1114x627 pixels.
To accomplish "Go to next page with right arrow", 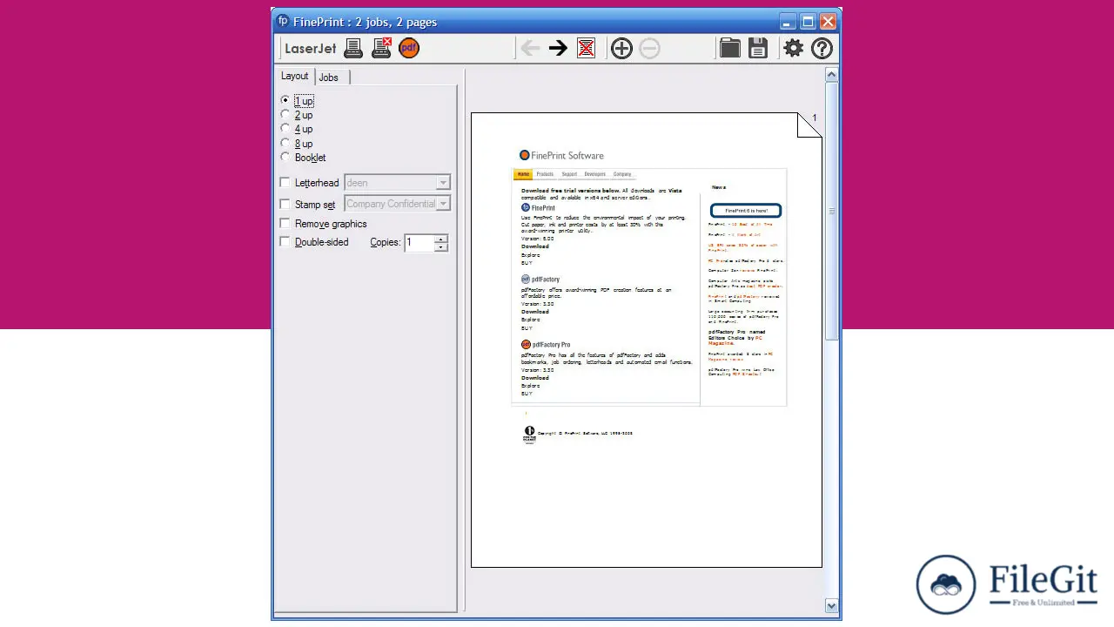I will point(558,48).
